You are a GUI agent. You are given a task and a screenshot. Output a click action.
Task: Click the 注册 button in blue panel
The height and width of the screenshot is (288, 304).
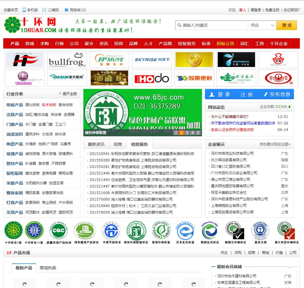click(247, 94)
